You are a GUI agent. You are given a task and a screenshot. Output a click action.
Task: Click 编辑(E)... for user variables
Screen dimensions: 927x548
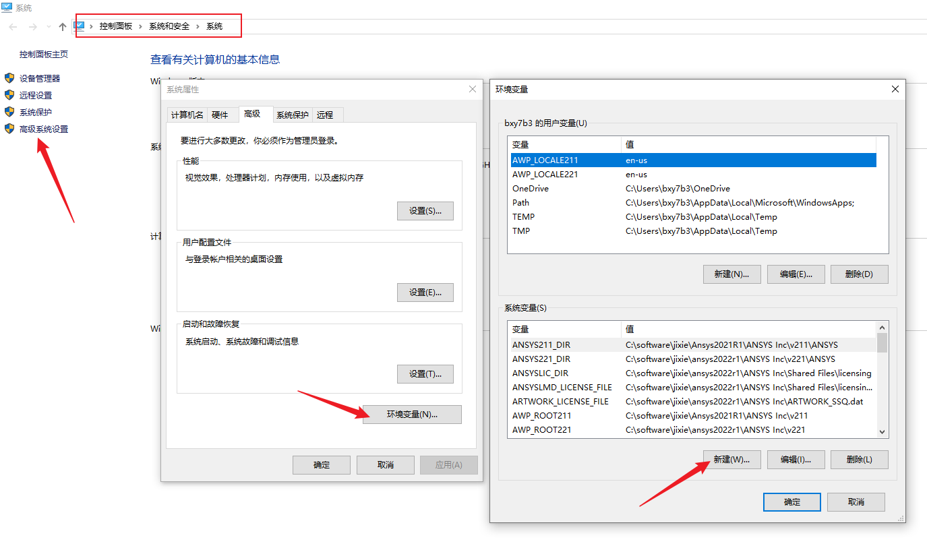point(796,274)
